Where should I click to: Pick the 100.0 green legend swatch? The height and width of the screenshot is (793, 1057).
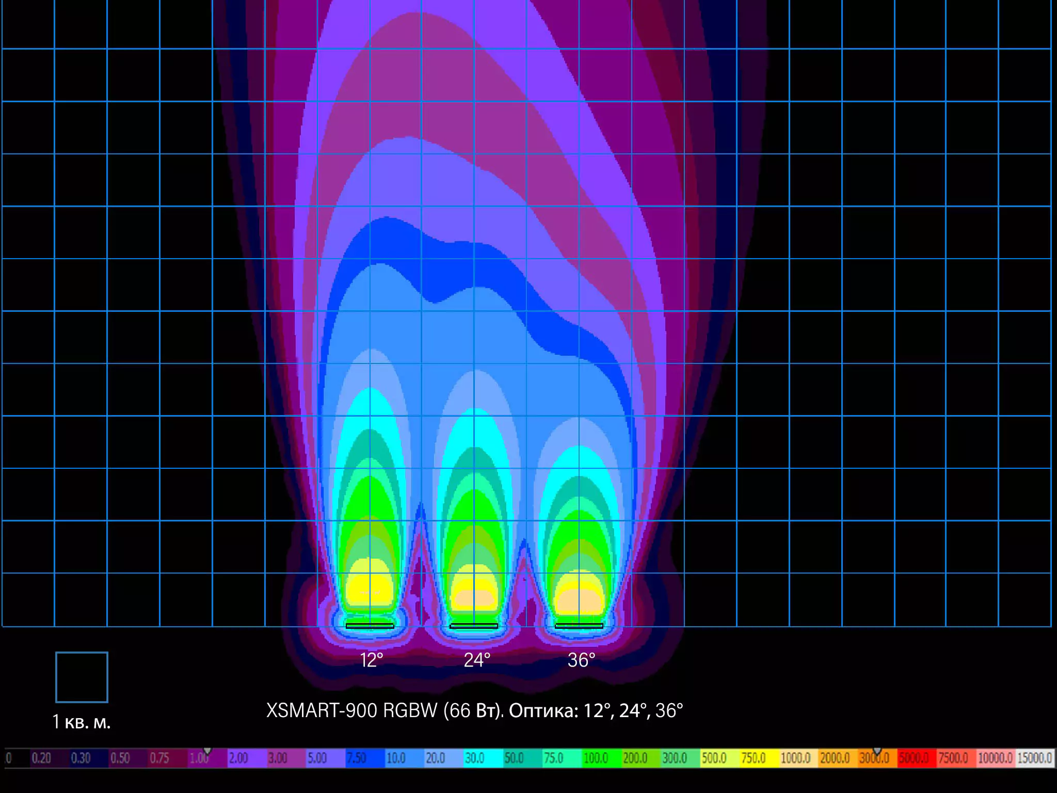(602, 758)
